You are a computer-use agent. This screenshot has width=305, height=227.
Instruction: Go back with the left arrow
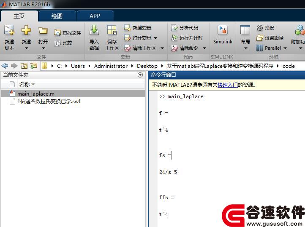coord(5,66)
